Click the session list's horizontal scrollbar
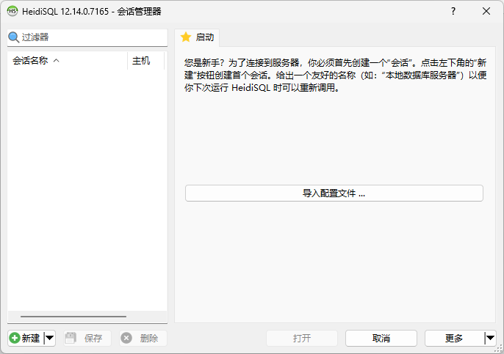The height and width of the screenshot is (354, 504). 73,317
